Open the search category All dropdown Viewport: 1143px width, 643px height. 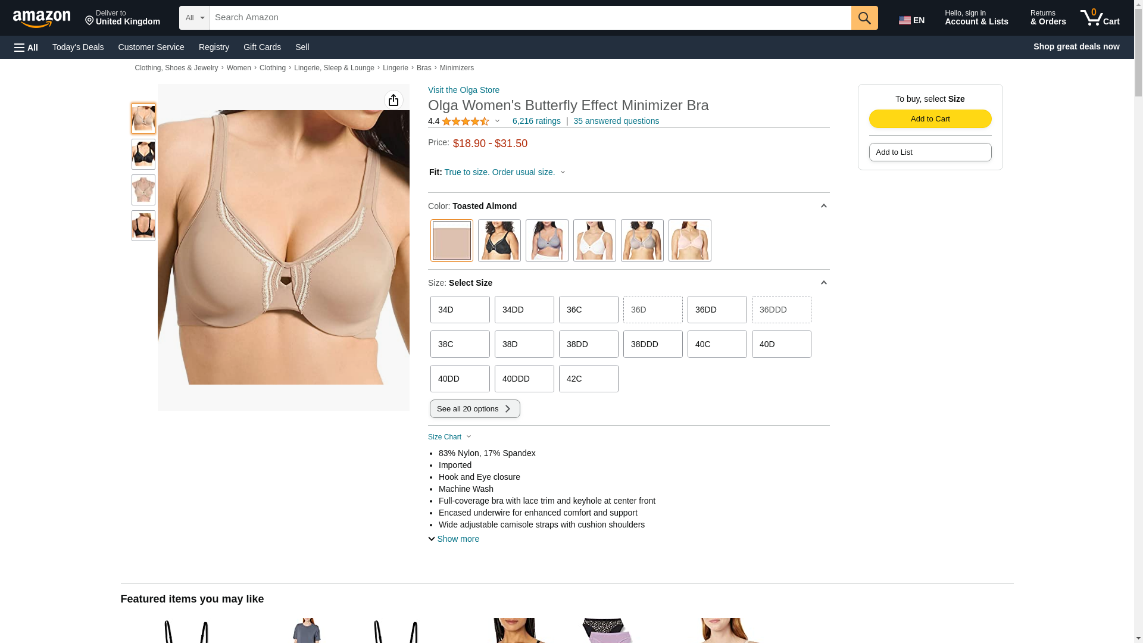[195, 18]
